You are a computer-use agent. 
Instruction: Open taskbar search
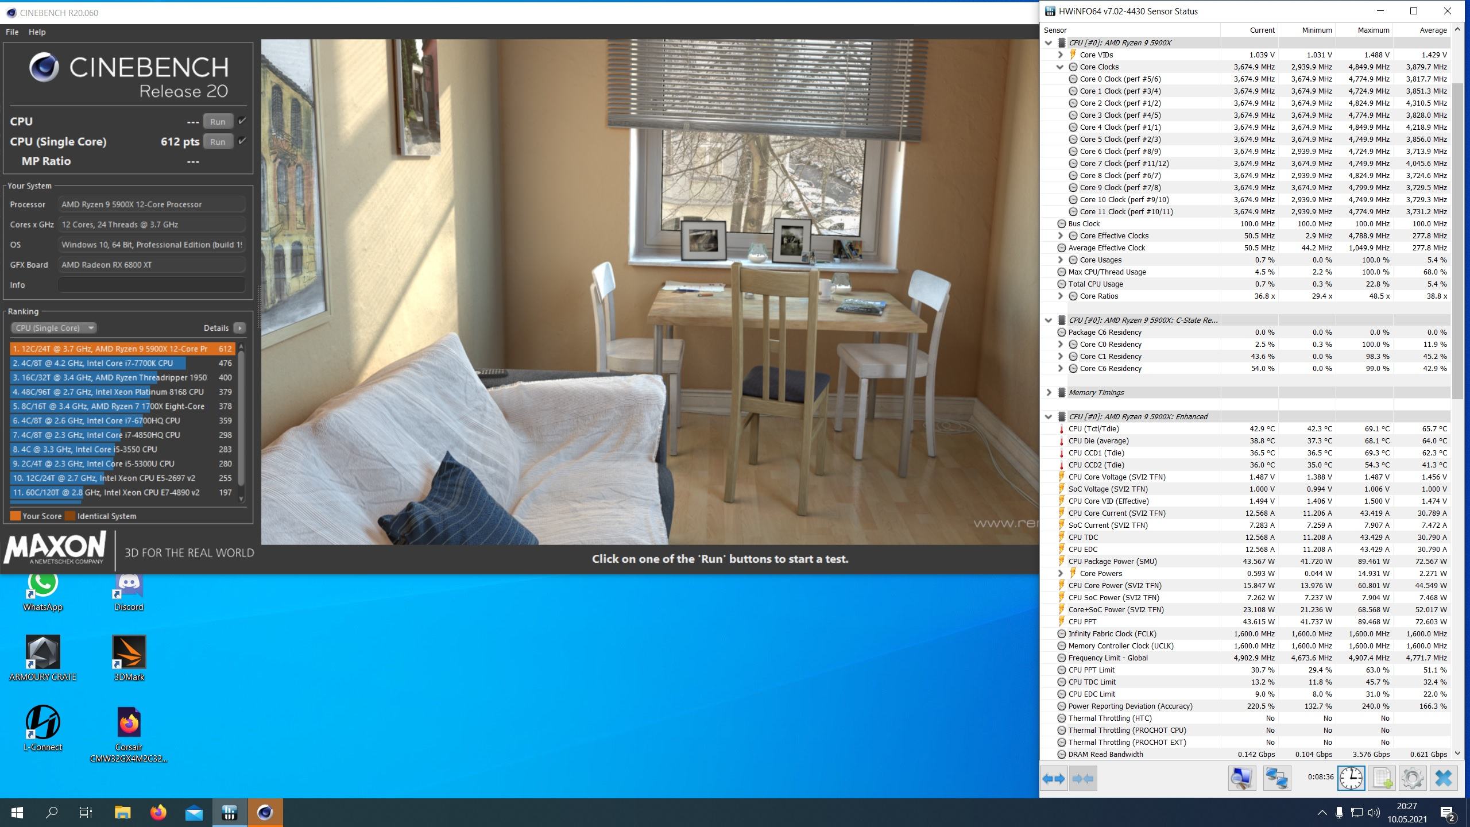[52, 813]
